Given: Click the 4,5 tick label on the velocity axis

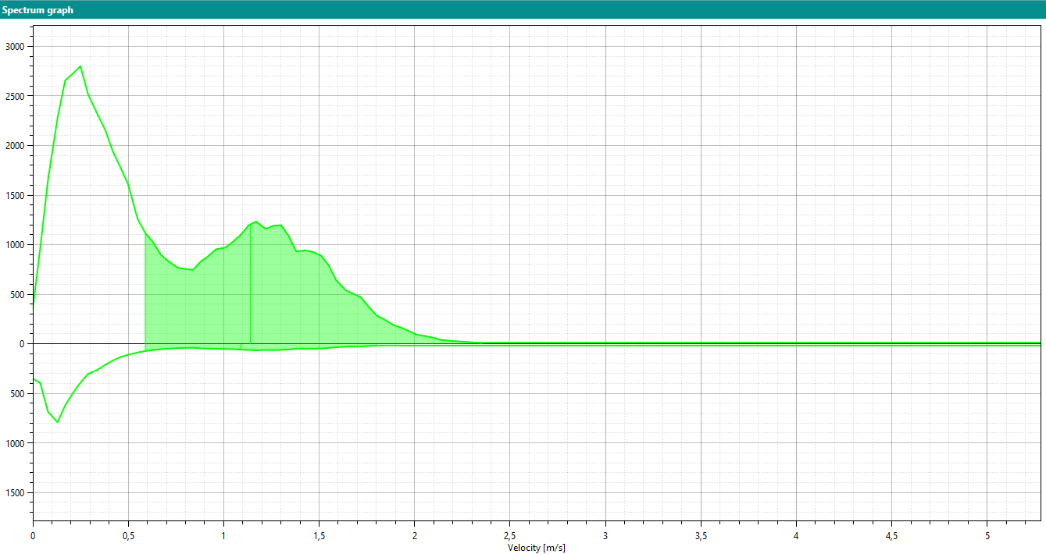Looking at the screenshot, I should (x=891, y=536).
